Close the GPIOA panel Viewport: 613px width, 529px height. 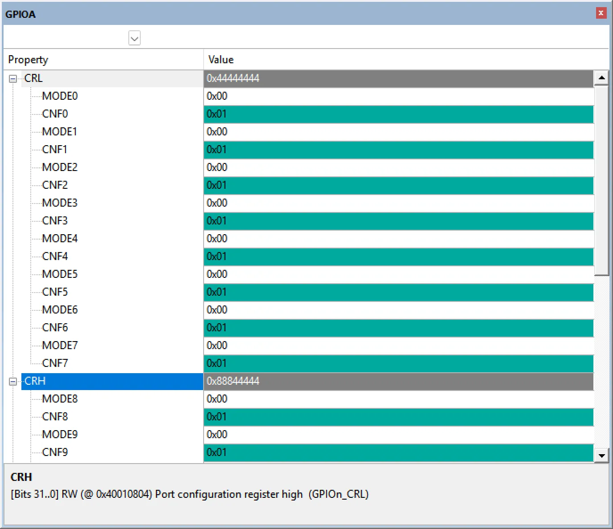(x=601, y=13)
